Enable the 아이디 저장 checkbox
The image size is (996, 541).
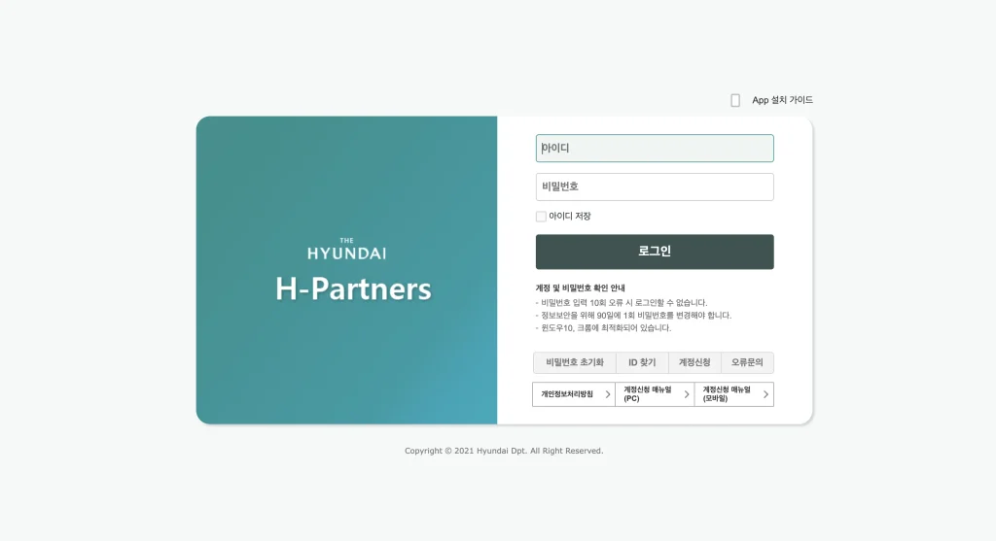541,217
